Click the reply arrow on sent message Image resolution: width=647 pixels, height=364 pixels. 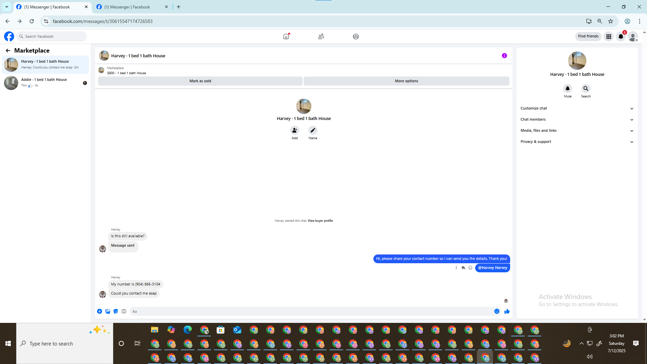(463, 268)
